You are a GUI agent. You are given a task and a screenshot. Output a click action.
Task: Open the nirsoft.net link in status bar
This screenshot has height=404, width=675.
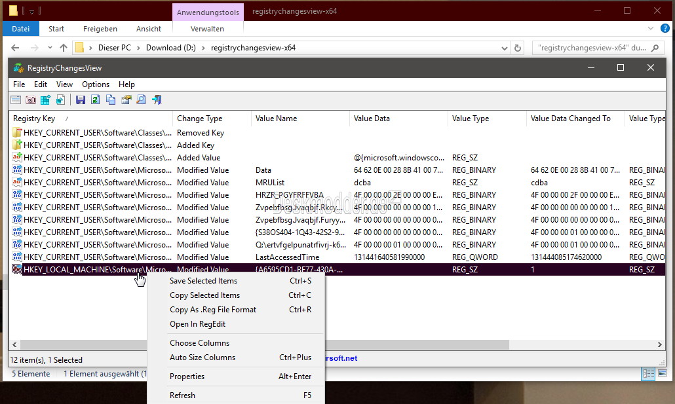(341, 358)
